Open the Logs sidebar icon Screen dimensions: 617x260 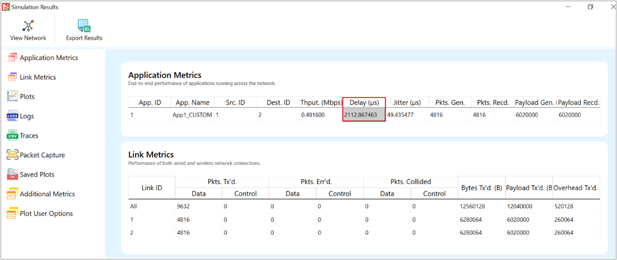[x=12, y=116]
